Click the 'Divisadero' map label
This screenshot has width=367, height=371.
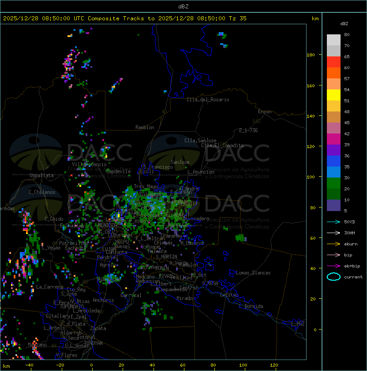coord(196,219)
